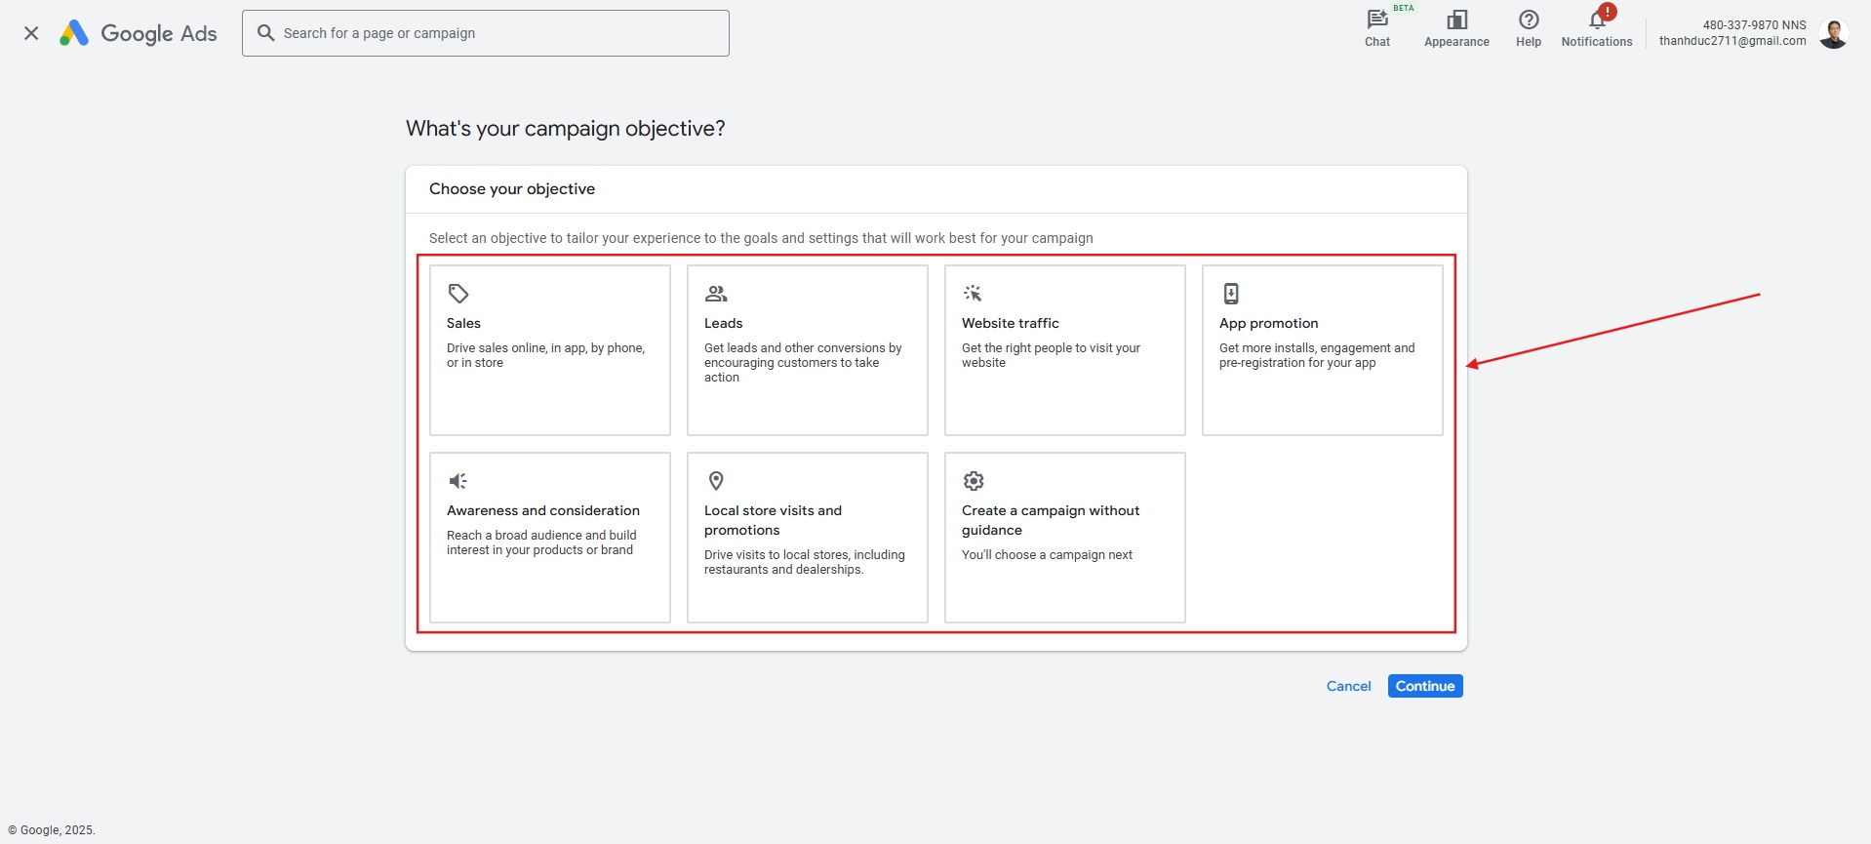Click the Local store location pin icon
Image resolution: width=1871 pixels, height=844 pixels.
(x=716, y=481)
